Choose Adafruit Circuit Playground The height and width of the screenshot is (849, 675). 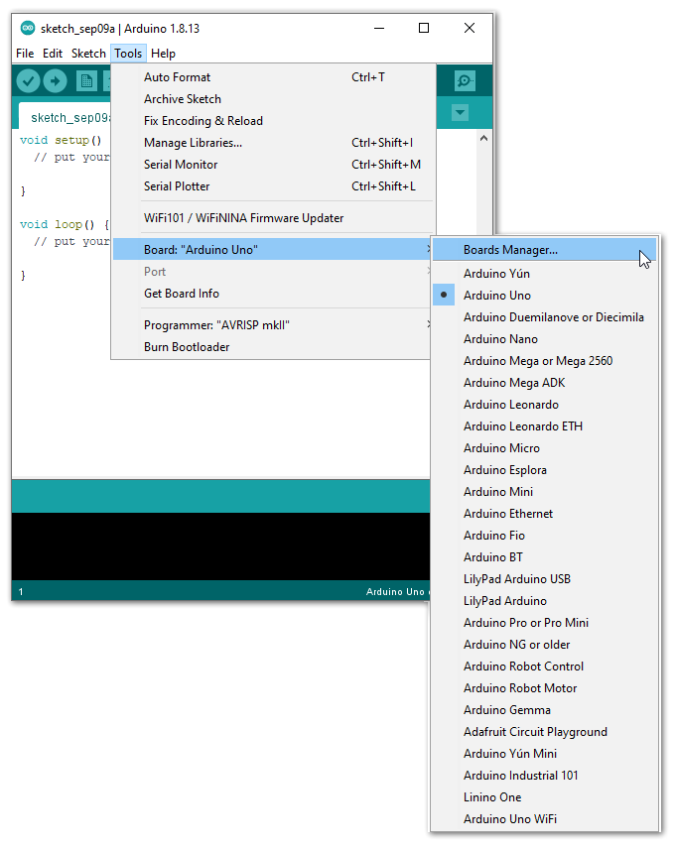(x=544, y=732)
